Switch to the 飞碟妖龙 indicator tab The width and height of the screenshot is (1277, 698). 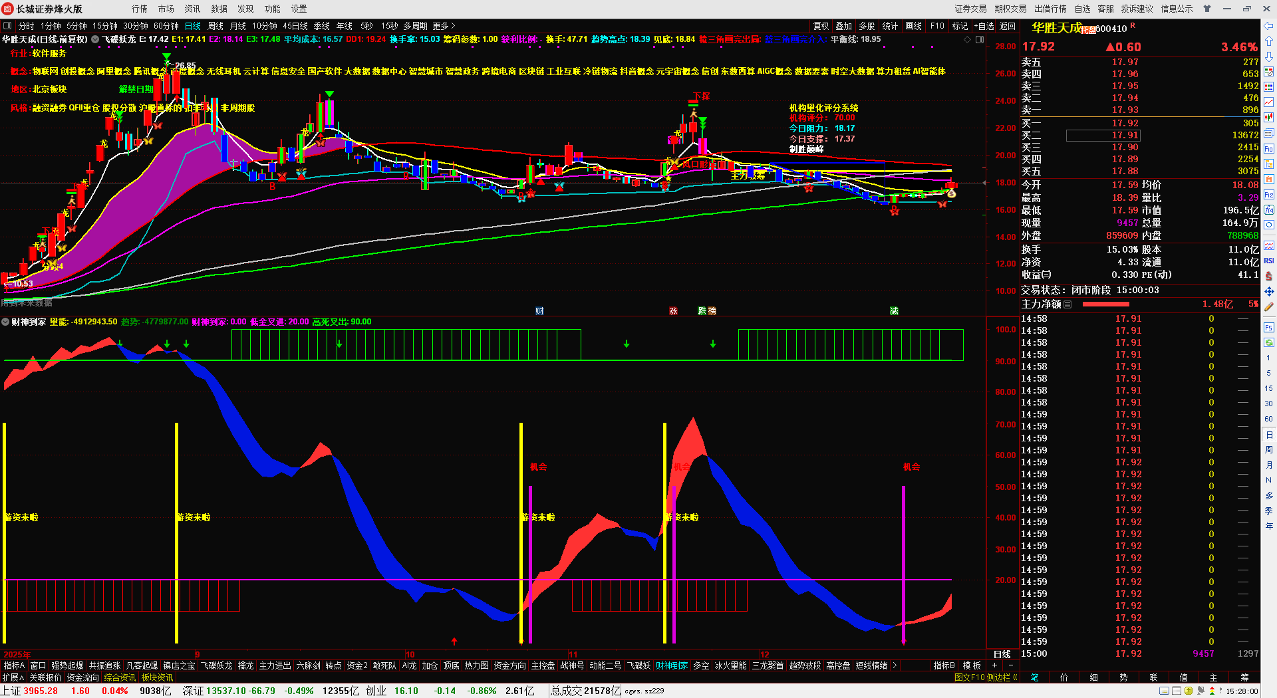(x=217, y=665)
